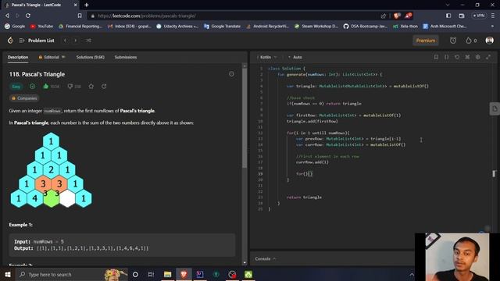This screenshot has height=281, width=500.
Task: Click the Brave browser taskbar icon
Action: (184, 274)
